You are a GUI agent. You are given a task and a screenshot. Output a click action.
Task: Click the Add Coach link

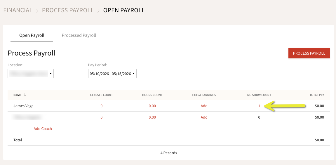(43, 128)
